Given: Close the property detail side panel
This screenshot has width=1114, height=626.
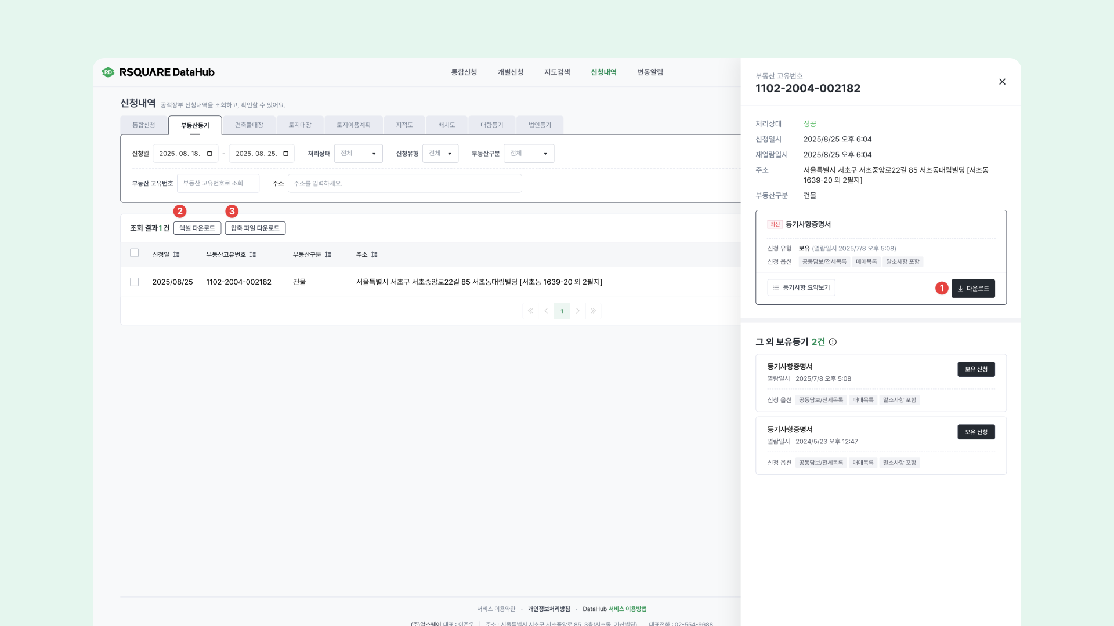Looking at the screenshot, I should tap(1002, 82).
